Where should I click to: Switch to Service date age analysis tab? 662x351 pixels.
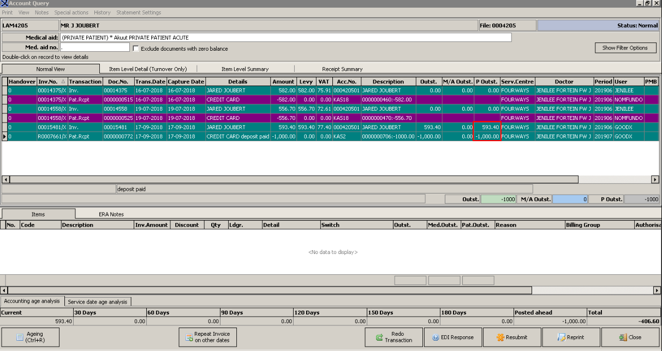click(x=98, y=301)
